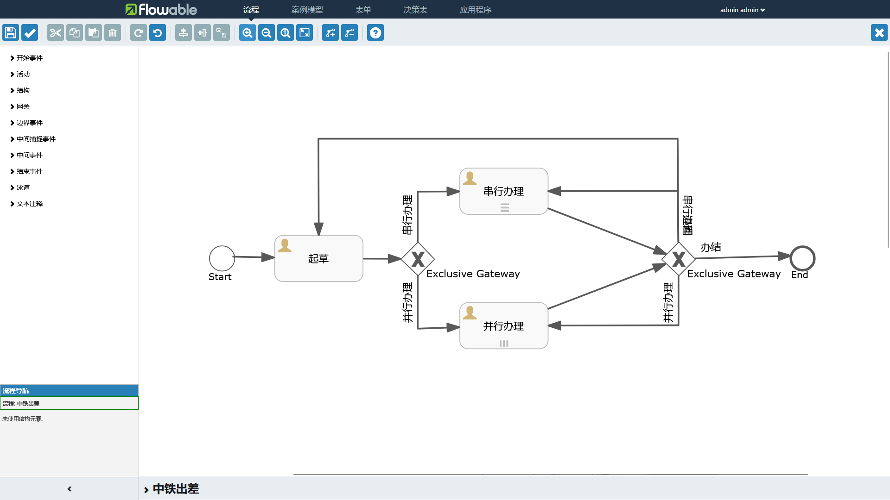Zoom to fit with the expand icon
The width and height of the screenshot is (890, 500).
point(305,33)
